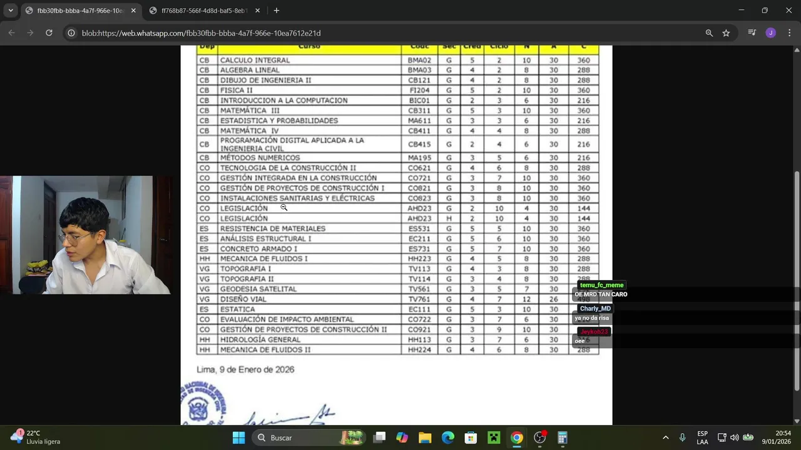Open the weather widget showing 22°C

(36, 437)
